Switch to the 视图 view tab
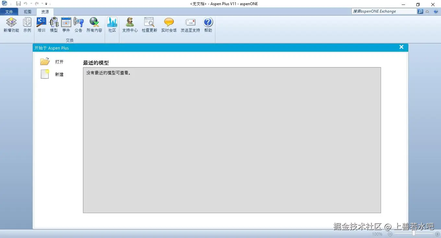441x238 pixels. coord(28,12)
